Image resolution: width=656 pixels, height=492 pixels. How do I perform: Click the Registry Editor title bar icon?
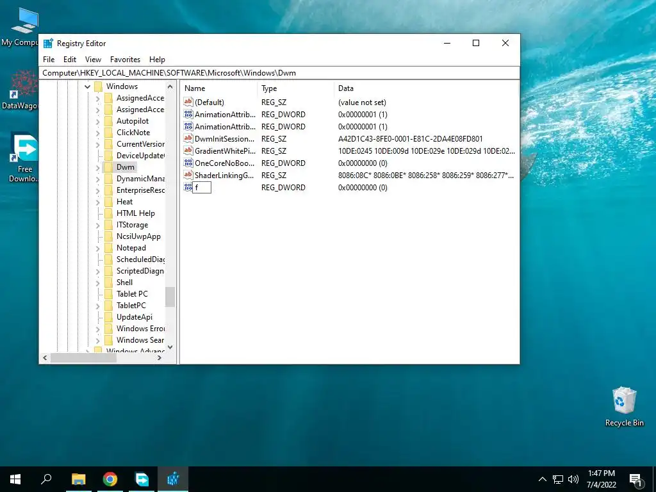coord(48,43)
